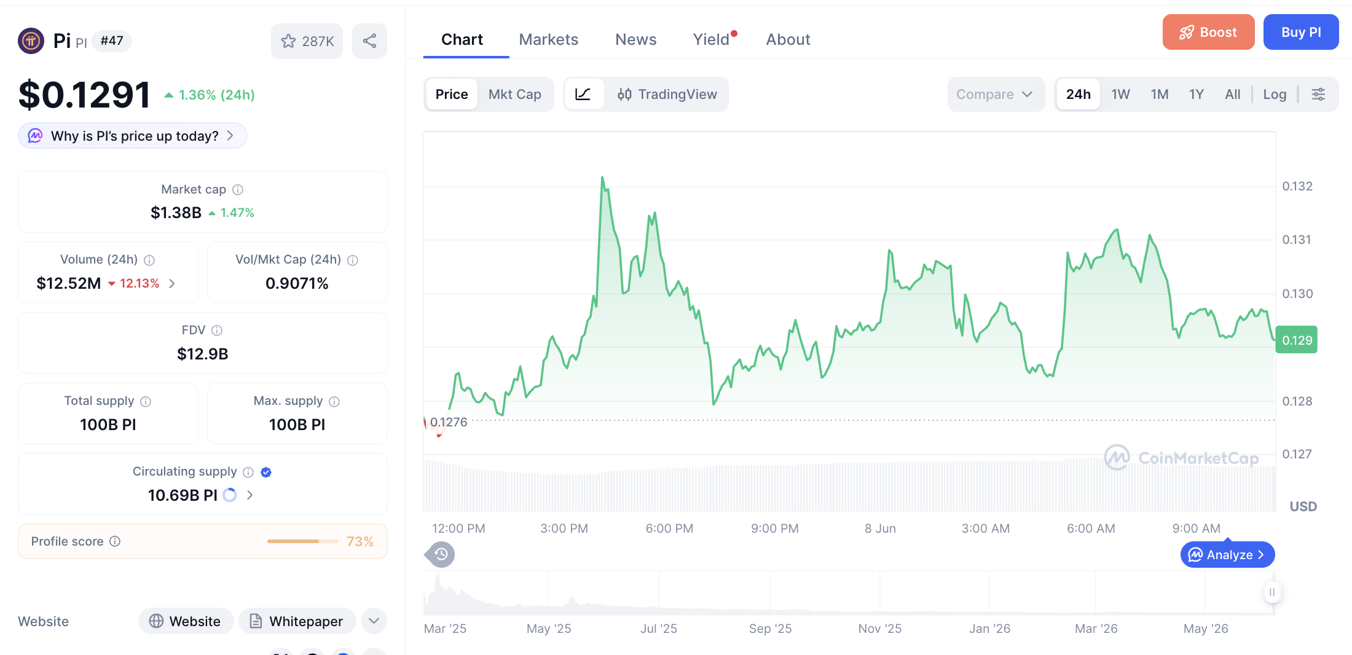Click the Buy PI button
1352x655 pixels.
pyautogui.click(x=1301, y=32)
